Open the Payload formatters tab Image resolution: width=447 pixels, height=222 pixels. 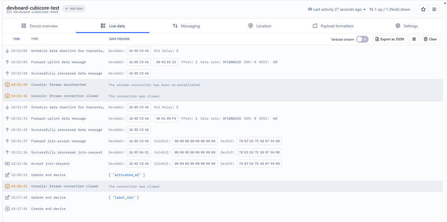click(x=333, y=26)
